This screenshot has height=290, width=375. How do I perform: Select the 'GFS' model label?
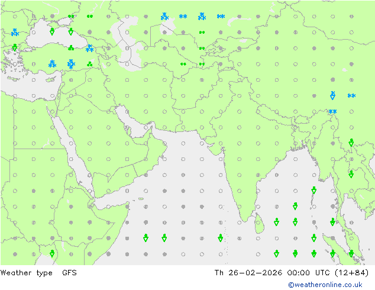coord(69,272)
